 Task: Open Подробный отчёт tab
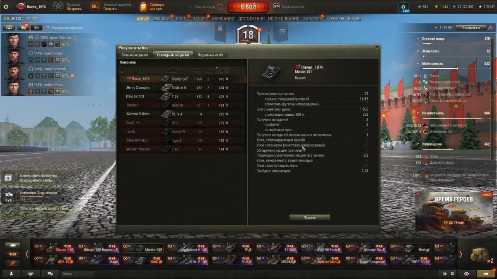click(210, 55)
